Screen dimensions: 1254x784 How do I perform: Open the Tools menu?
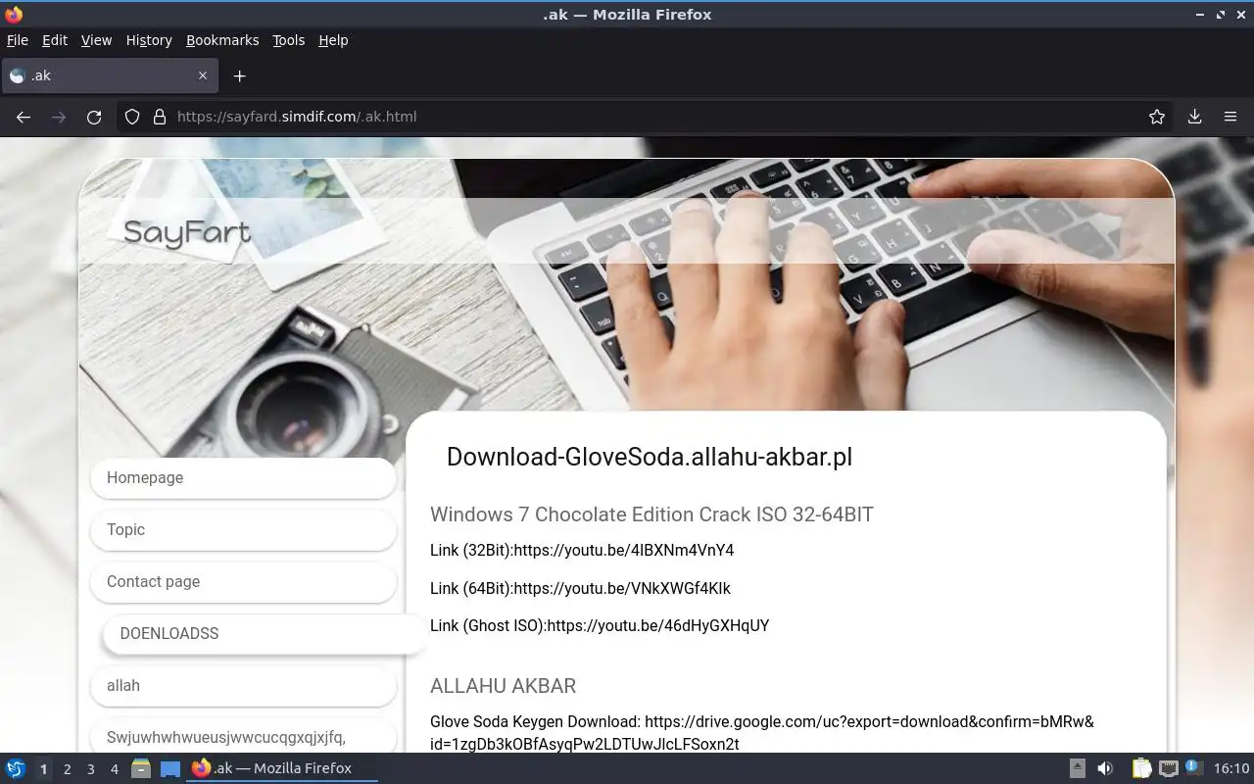tap(289, 40)
